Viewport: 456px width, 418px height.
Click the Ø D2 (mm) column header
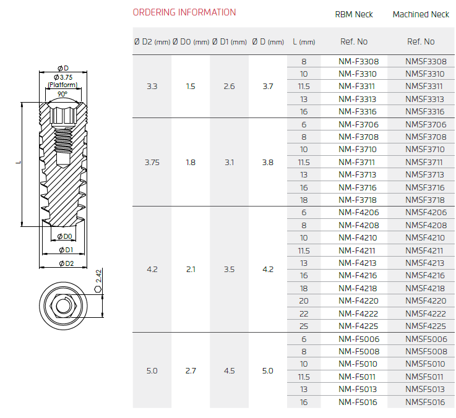pyautogui.click(x=152, y=42)
